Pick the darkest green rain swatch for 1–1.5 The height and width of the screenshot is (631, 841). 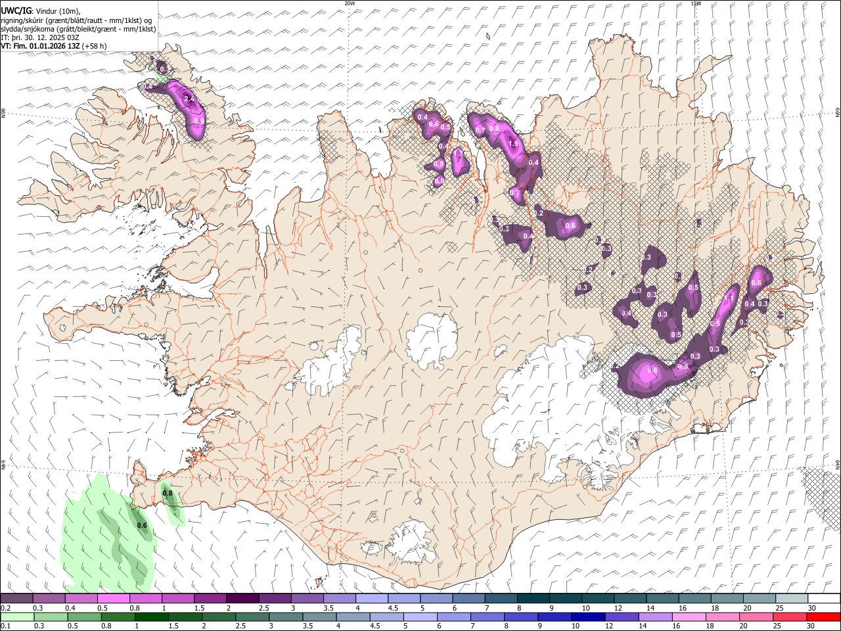tap(152, 617)
